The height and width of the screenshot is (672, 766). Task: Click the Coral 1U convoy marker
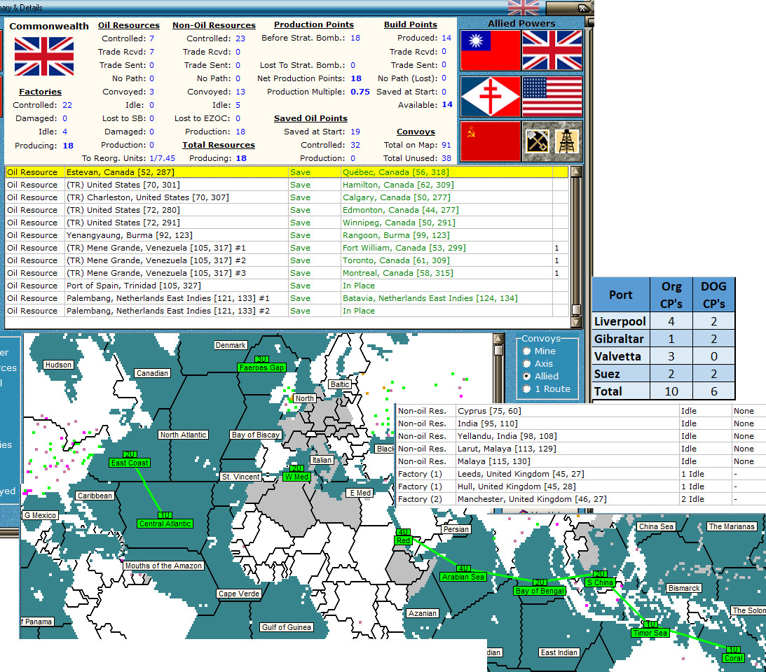[x=733, y=654]
